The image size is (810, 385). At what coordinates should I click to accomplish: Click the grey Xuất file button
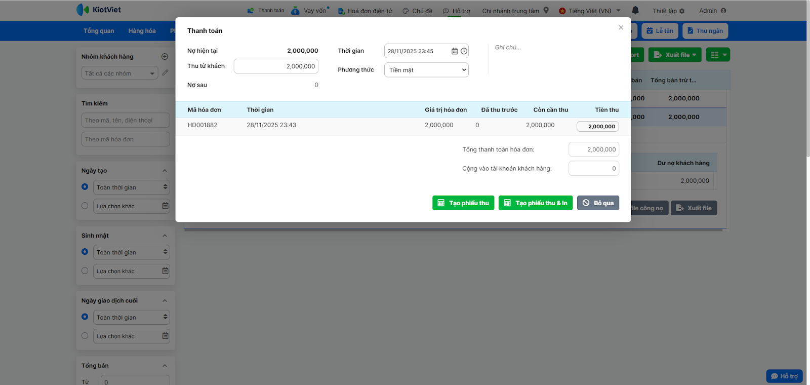[694, 208]
